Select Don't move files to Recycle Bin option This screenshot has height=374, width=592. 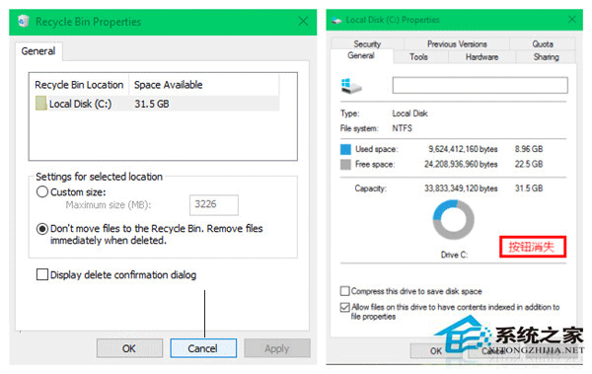coord(42,229)
